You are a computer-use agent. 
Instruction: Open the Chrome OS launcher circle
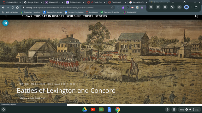pyautogui.click(x=3, y=110)
